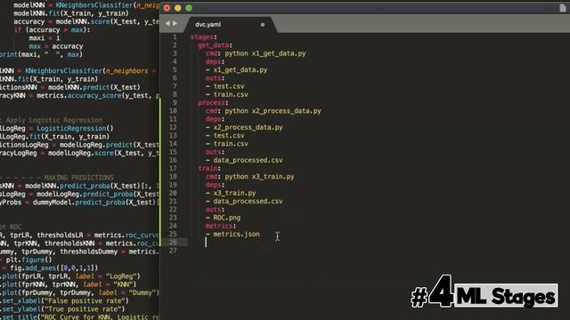Click '- test.csv' on line 7

click(224, 86)
